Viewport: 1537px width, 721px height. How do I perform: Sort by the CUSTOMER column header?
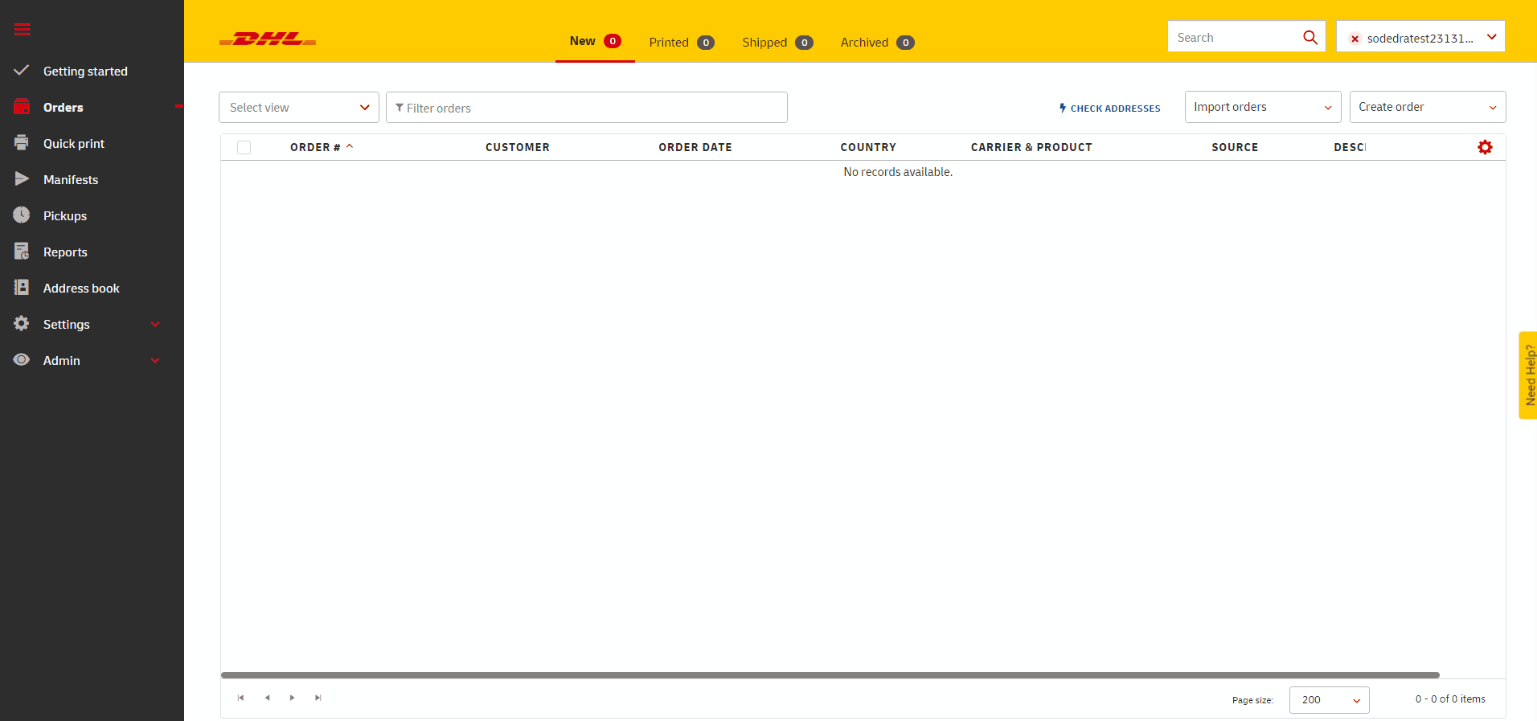pyautogui.click(x=518, y=147)
